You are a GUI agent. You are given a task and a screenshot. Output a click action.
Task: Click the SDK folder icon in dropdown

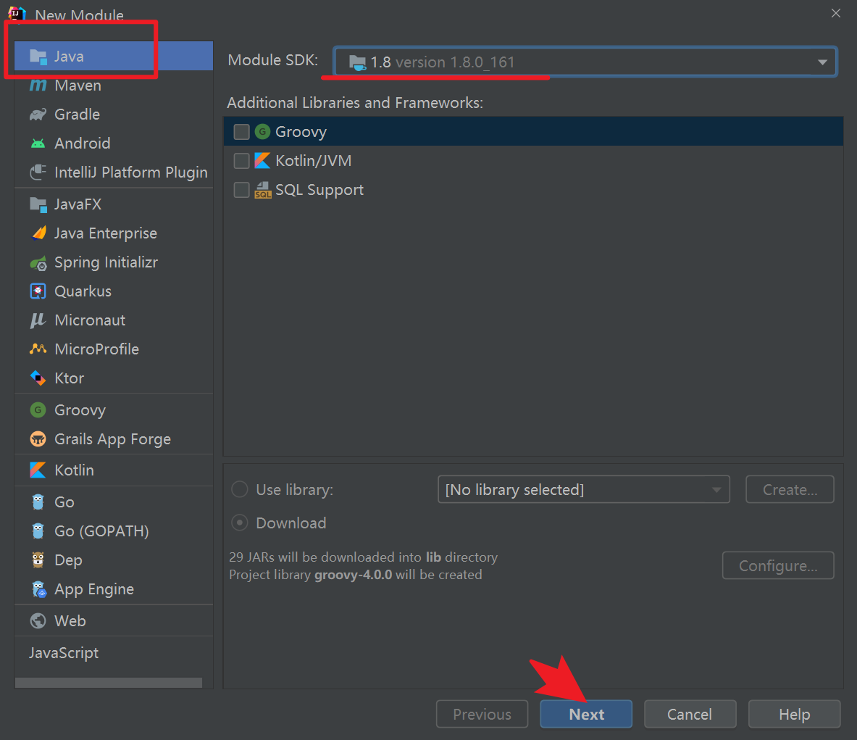click(357, 62)
